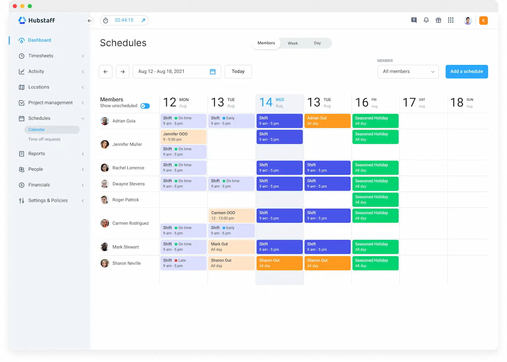This screenshot has width=507, height=362.
Task: Click the Settings & Policies icon
Action: 21,200
